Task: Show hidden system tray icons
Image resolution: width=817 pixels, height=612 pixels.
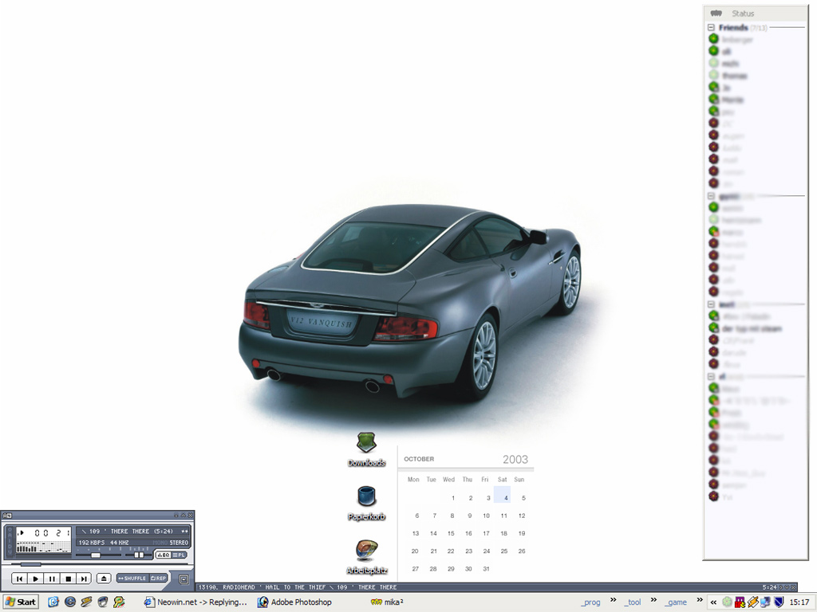Action: coord(713,602)
